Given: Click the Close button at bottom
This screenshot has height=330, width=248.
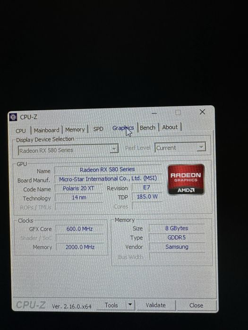Looking at the screenshot, I should point(196,305).
